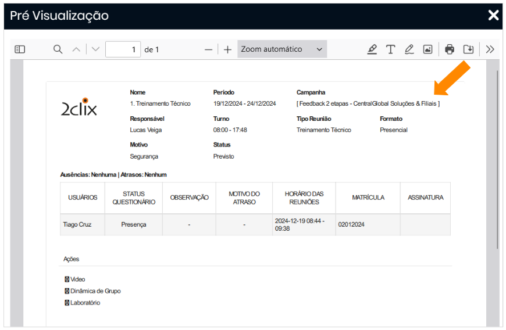This screenshot has width=506, height=330.
Task: Print the document with printer icon
Action: point(450,49)
